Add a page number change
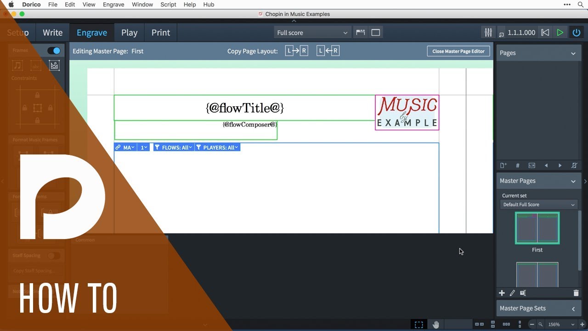 tap(518, 165)
